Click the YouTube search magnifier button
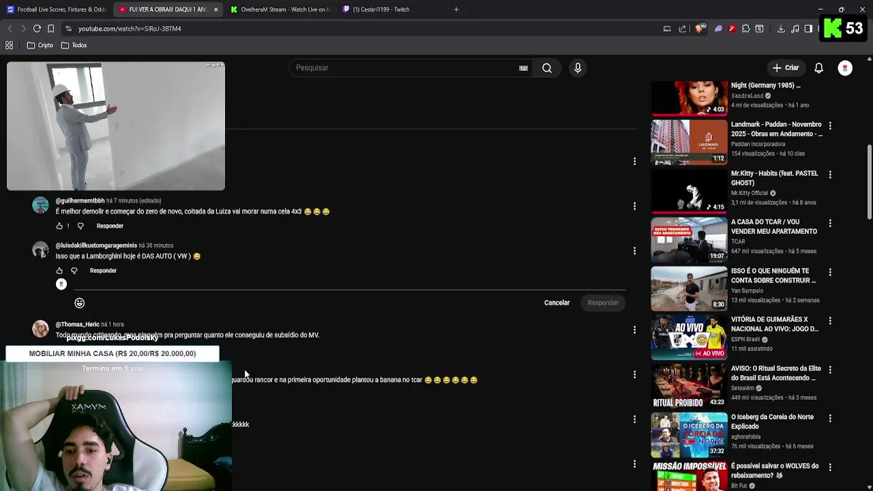873x491 pixels. (x=547, y=68)
